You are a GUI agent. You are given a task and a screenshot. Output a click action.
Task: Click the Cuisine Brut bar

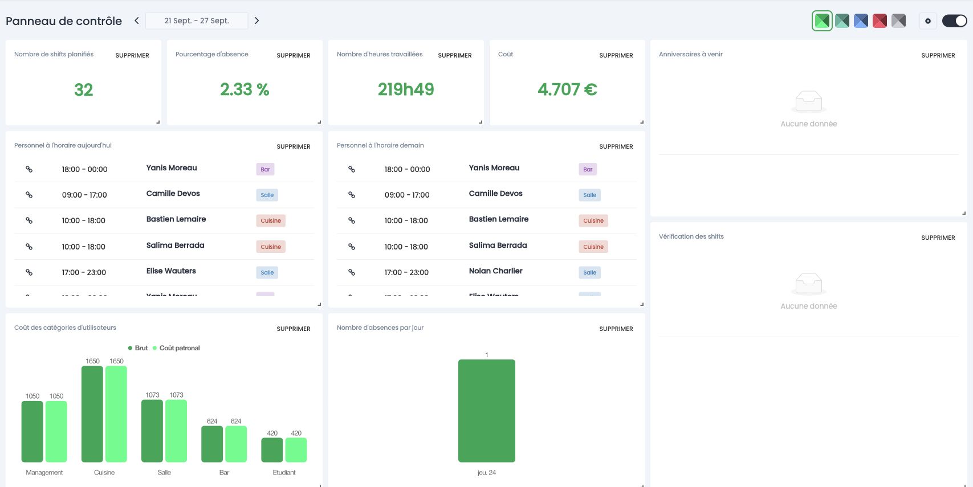(x=92, y=414)
